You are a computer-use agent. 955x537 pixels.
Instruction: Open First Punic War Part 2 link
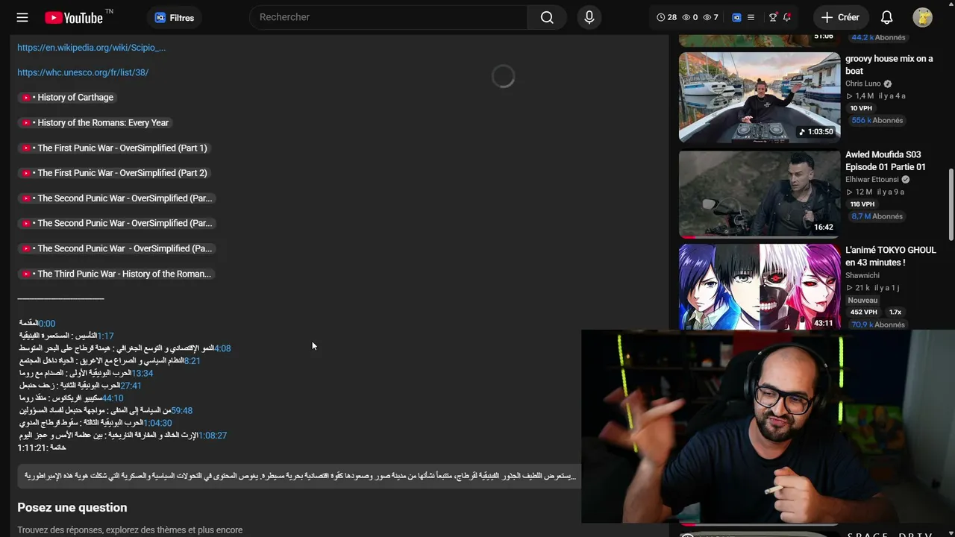[114, 173]
